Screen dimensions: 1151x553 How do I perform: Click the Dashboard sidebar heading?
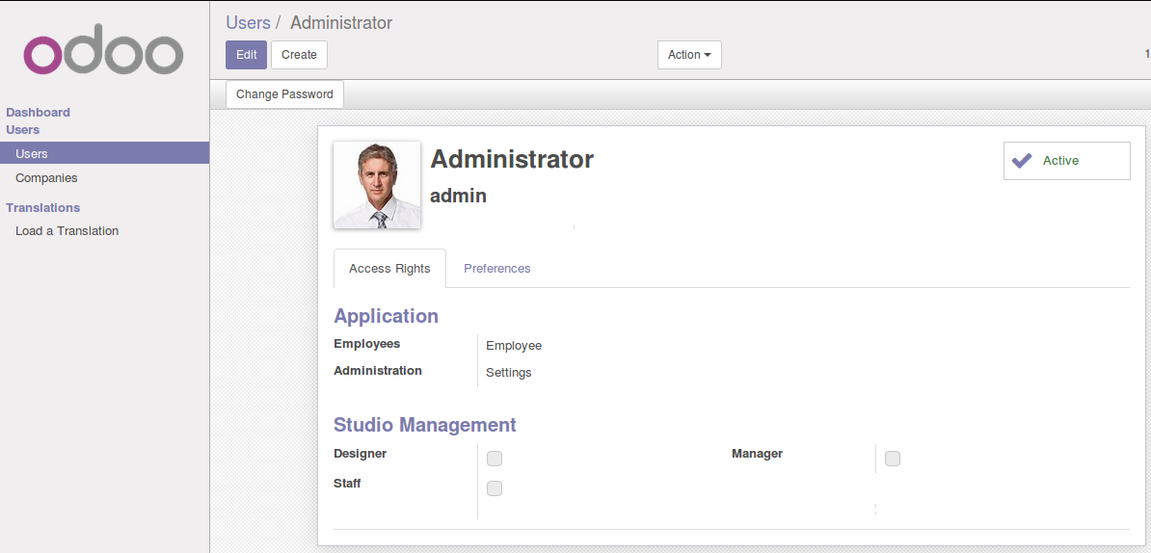pos(38,113)
